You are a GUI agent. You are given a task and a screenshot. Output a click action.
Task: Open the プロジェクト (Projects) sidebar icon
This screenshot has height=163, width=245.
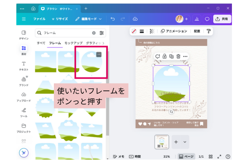pyautogui.click(x=24, y=128)
